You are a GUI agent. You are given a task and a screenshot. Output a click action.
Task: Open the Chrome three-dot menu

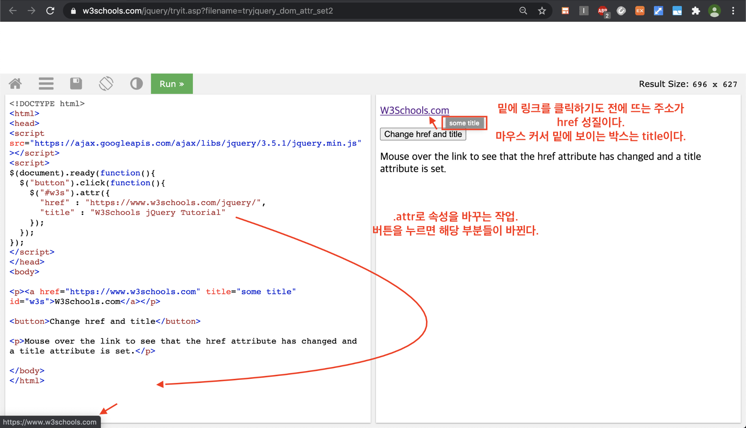[733, 11]
